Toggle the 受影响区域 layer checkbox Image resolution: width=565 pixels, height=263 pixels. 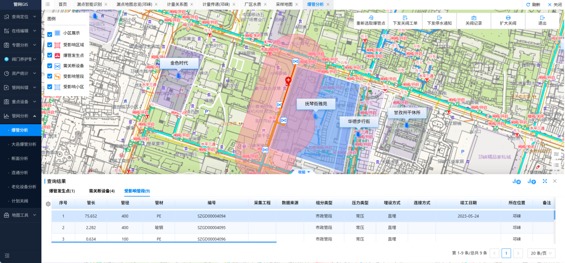click(50, 45)
